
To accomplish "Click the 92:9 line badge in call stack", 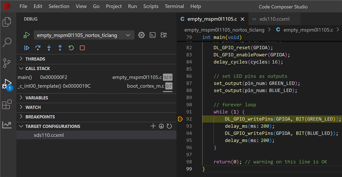I will [x=168, y=77].
